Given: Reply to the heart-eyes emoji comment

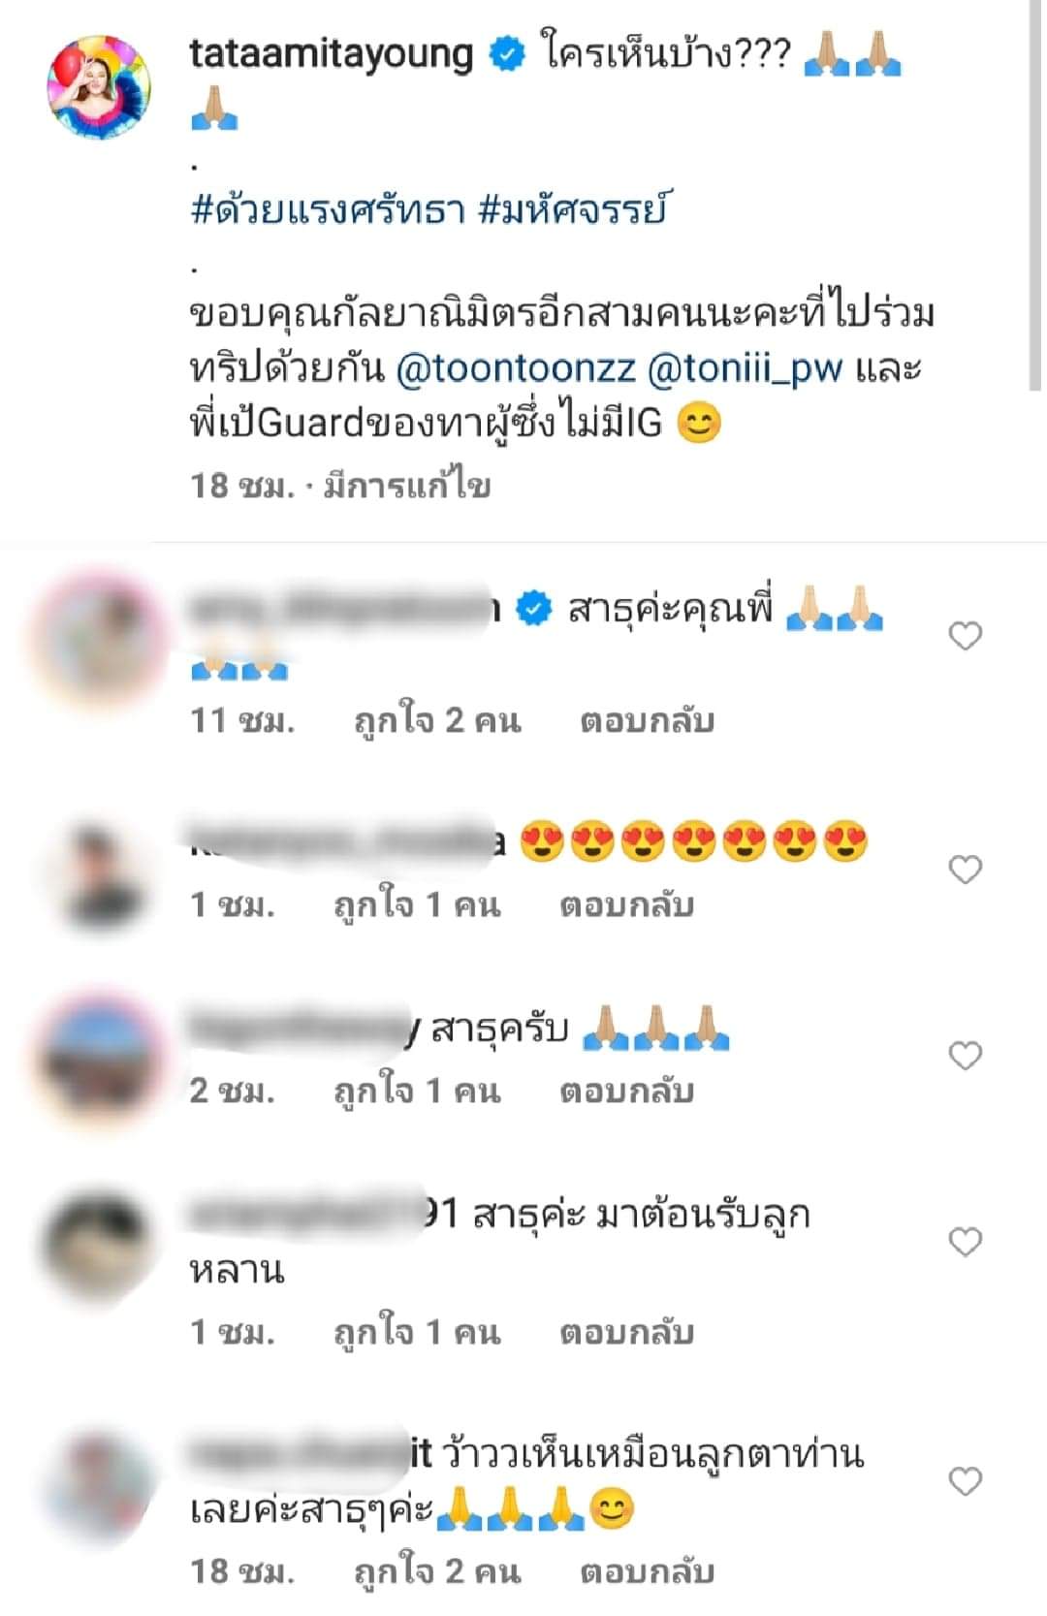Looking at the screenshot, I should click(x=627, y=905).
